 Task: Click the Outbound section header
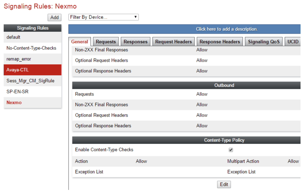point(186,85)
